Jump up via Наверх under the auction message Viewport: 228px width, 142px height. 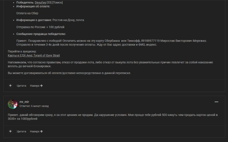(36, 86)
